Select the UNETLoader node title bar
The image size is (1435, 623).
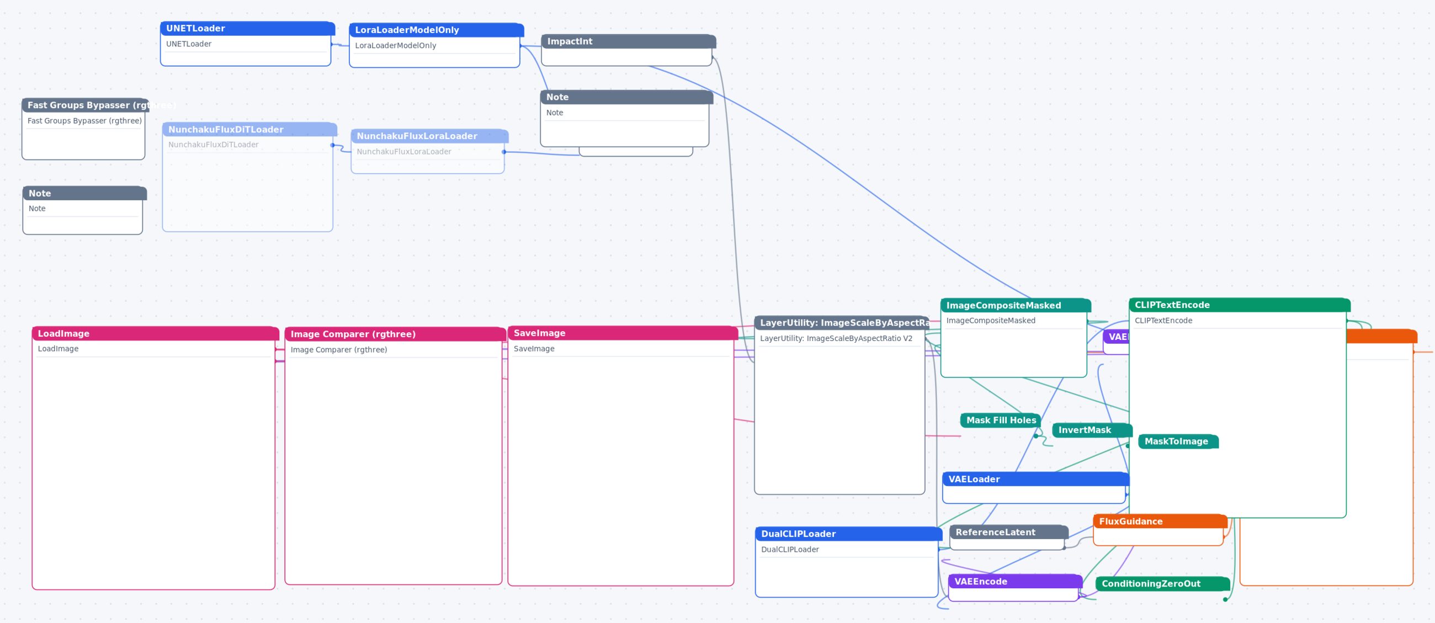[x=247, y=28]
